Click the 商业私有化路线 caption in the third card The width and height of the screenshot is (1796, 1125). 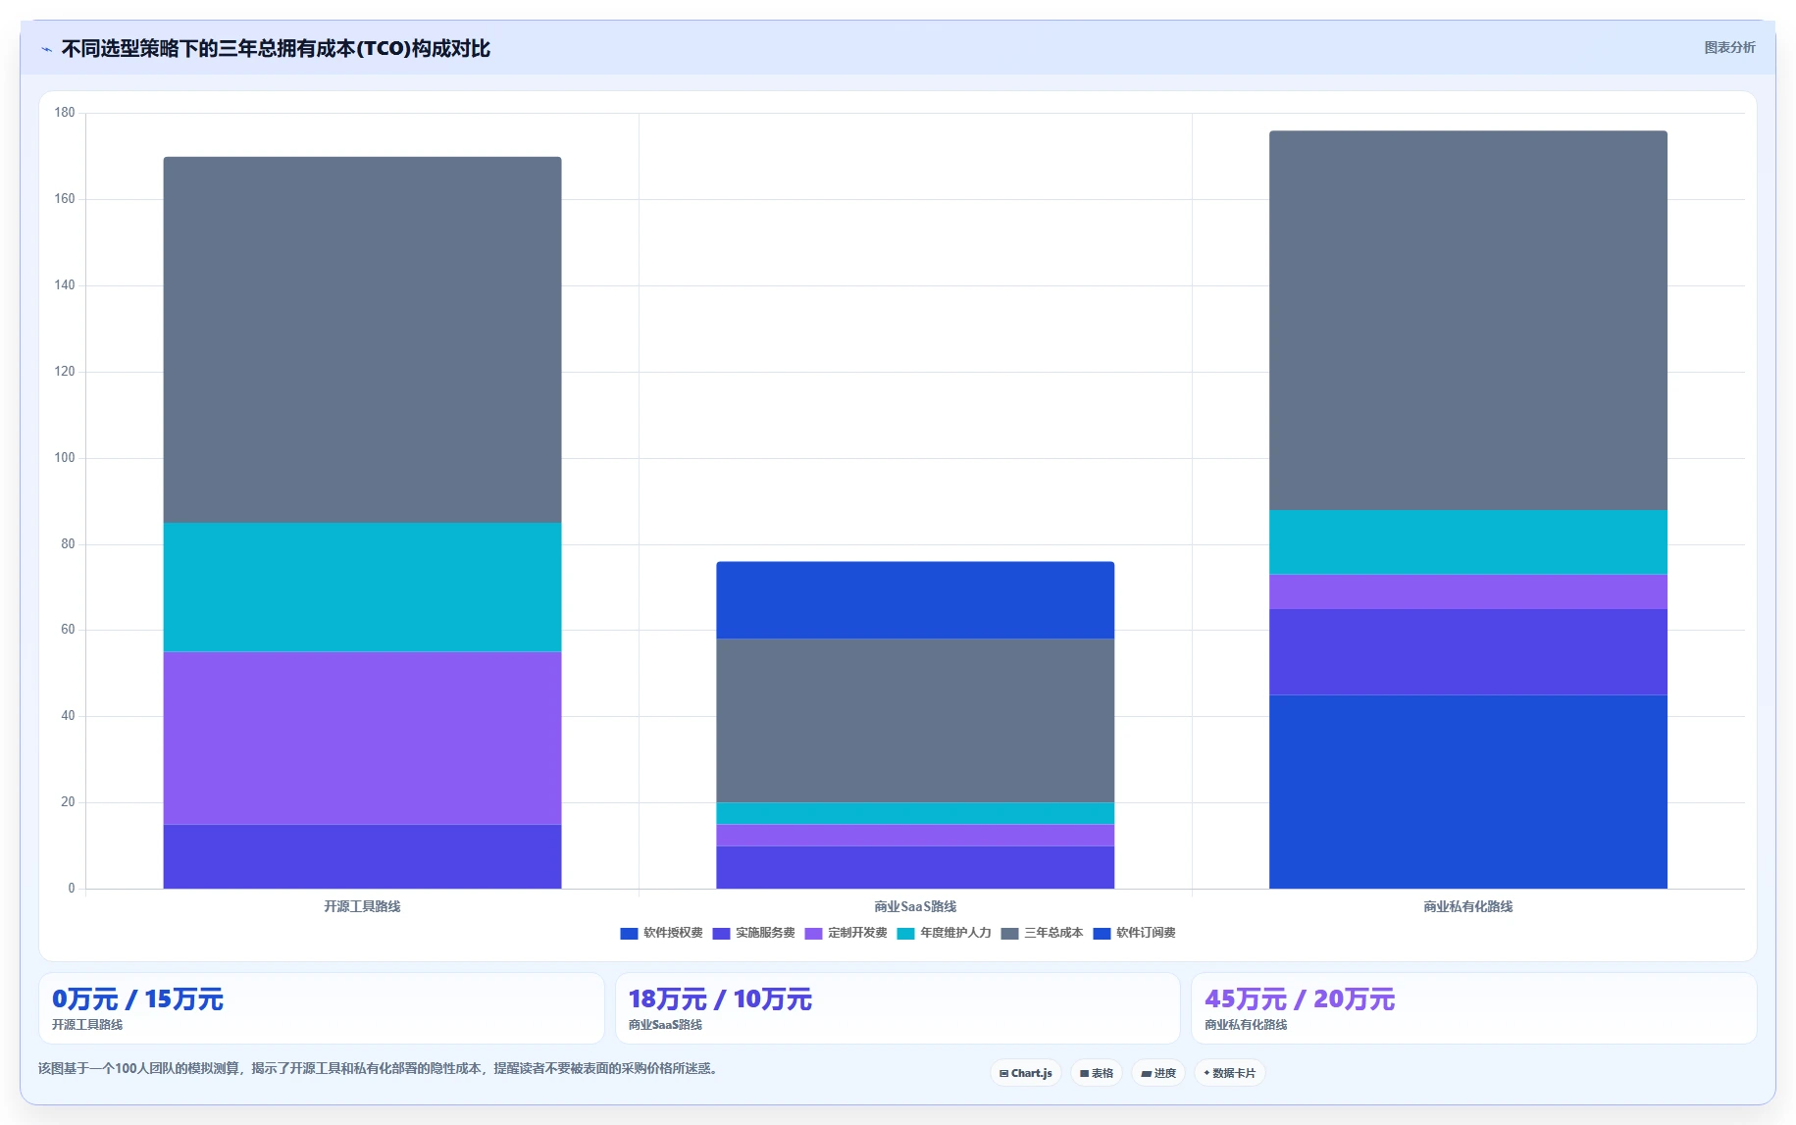1246,1025
